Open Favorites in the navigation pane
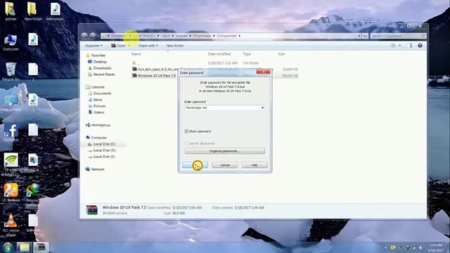The height and width of the screenshot is (253, 450). (98, 56)
